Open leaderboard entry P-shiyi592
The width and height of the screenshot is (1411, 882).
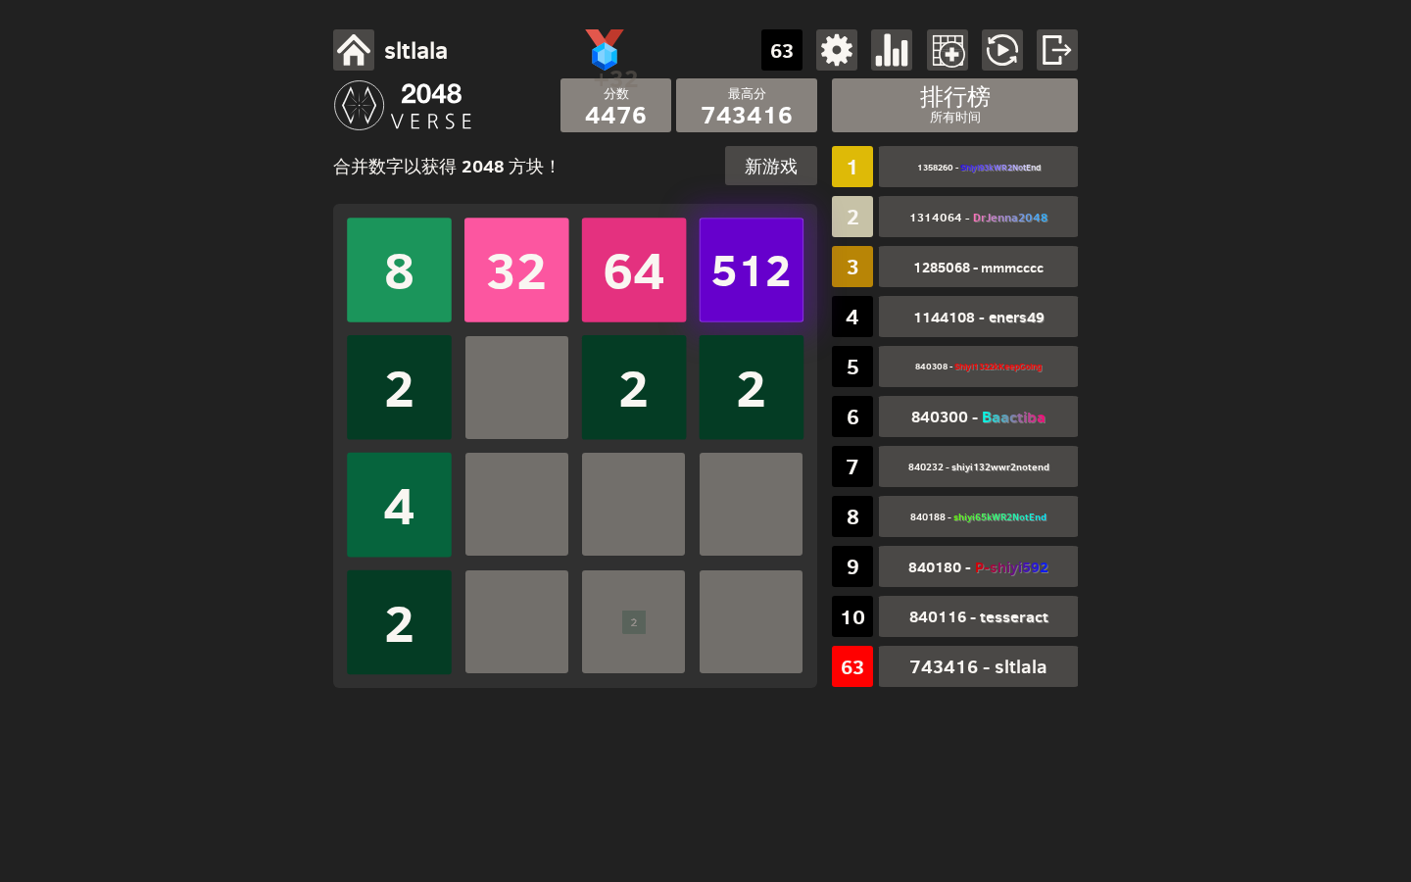[x=978, y=566]
